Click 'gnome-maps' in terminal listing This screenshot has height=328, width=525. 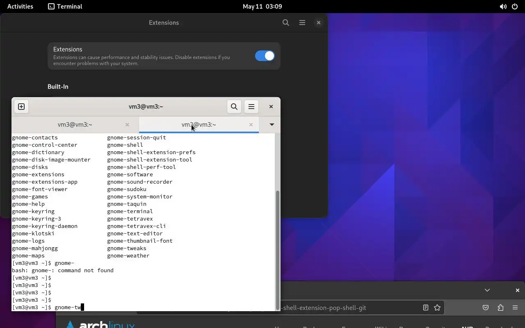28,255
